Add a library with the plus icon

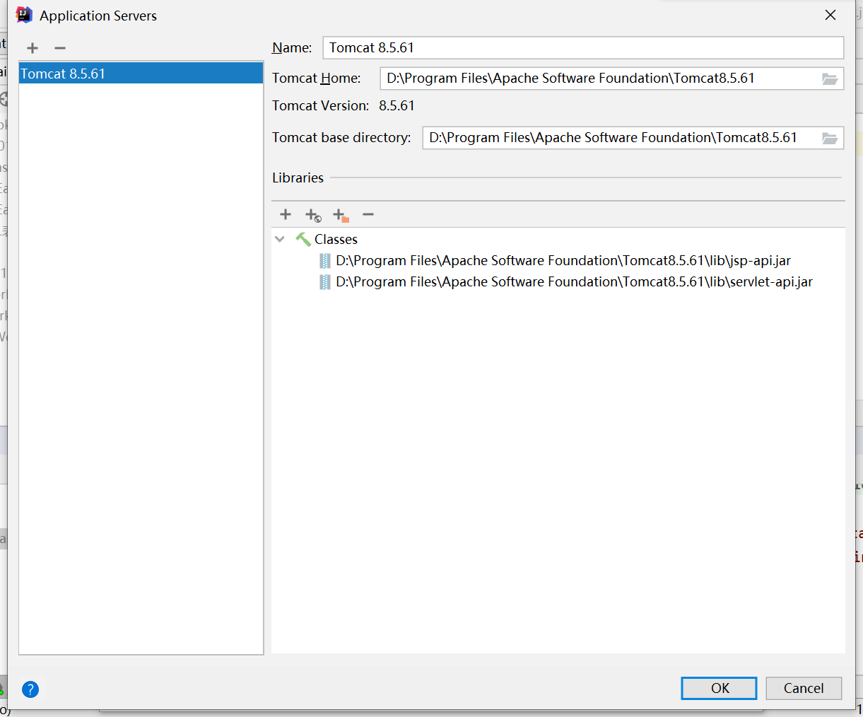pos(286,214)
